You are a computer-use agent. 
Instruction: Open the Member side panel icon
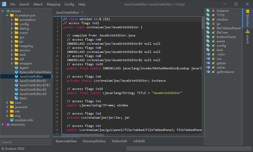[x=247, y=12]
